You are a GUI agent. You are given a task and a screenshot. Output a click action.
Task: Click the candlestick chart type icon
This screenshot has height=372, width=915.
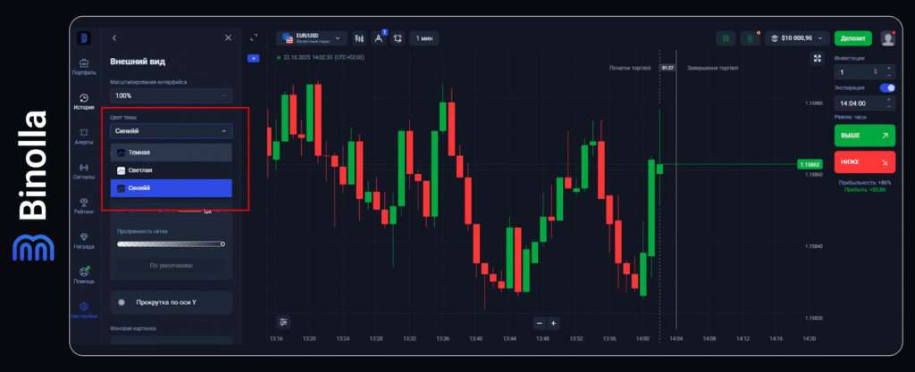359,38
